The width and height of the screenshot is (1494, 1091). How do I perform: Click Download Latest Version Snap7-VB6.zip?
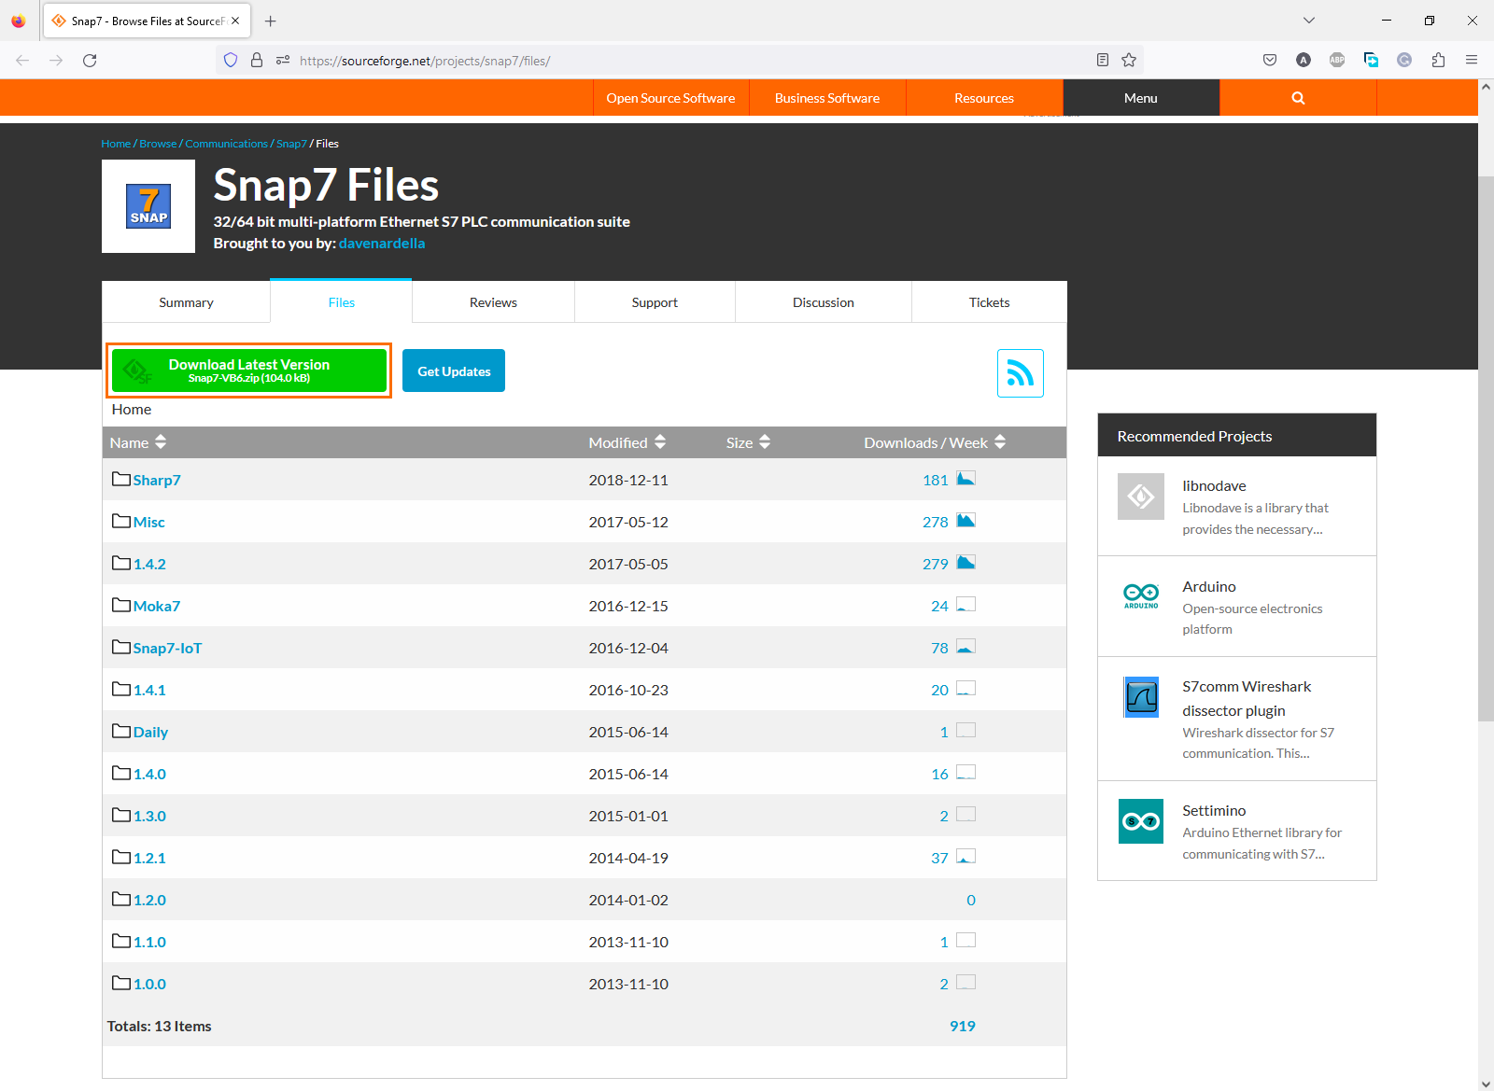click(248, 370)
